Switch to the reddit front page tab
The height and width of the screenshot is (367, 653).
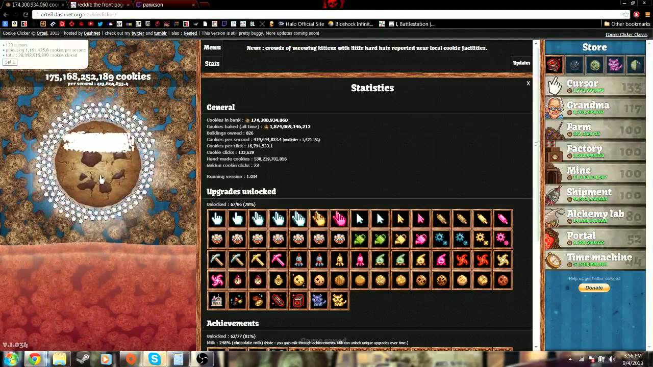click(100, 5)
